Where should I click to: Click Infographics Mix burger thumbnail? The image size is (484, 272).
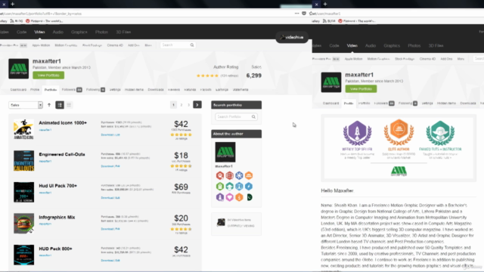(23, 224)
